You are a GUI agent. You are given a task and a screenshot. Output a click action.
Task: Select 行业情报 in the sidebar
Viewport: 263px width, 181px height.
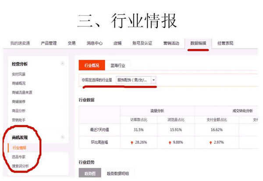19,148
